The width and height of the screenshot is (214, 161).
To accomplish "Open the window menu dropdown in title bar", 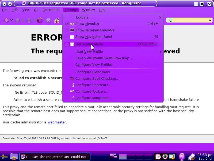I will point(4,4).
